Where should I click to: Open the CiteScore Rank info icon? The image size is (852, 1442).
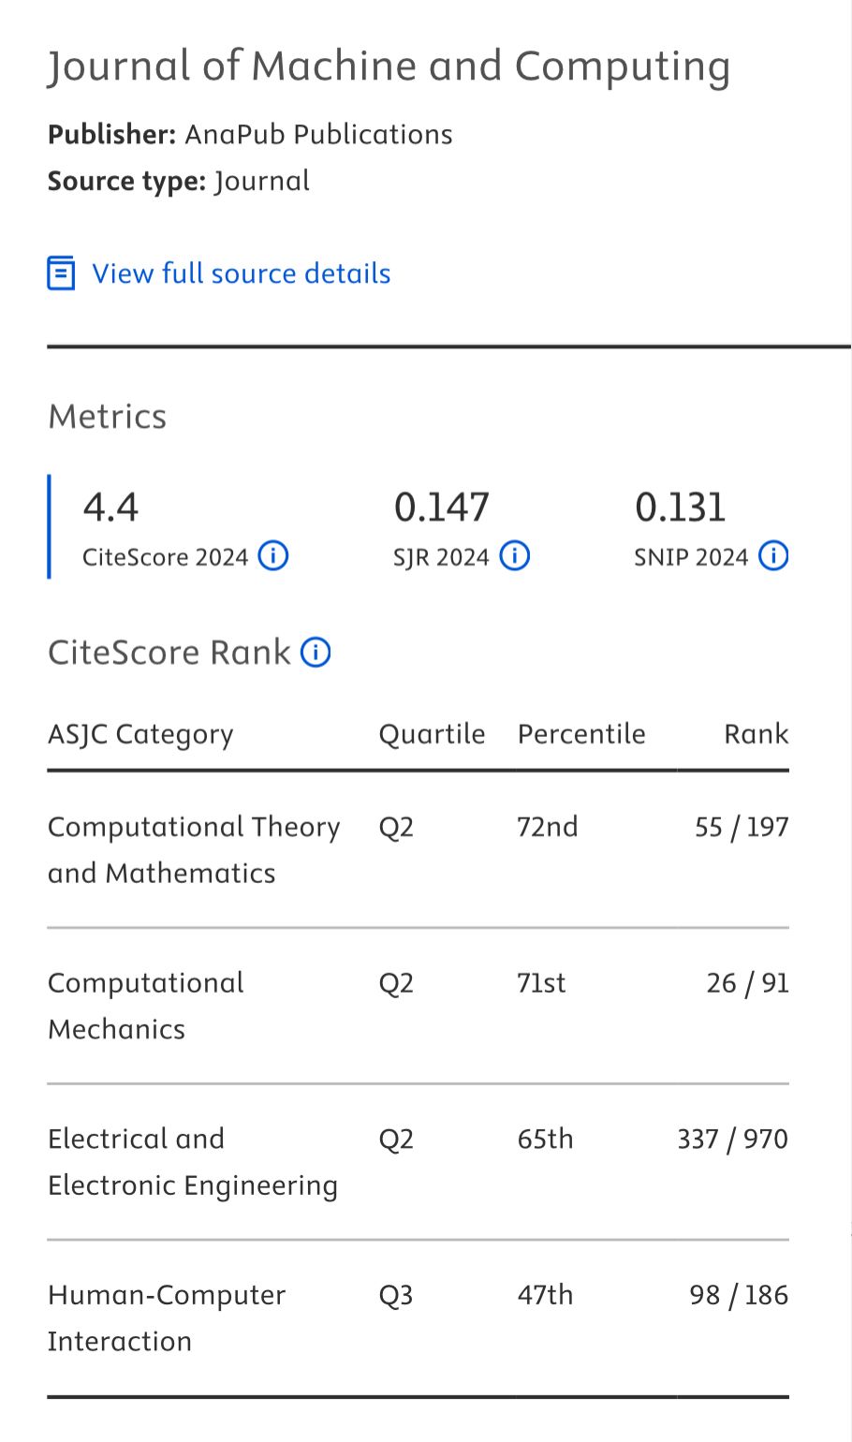(316, 652)
